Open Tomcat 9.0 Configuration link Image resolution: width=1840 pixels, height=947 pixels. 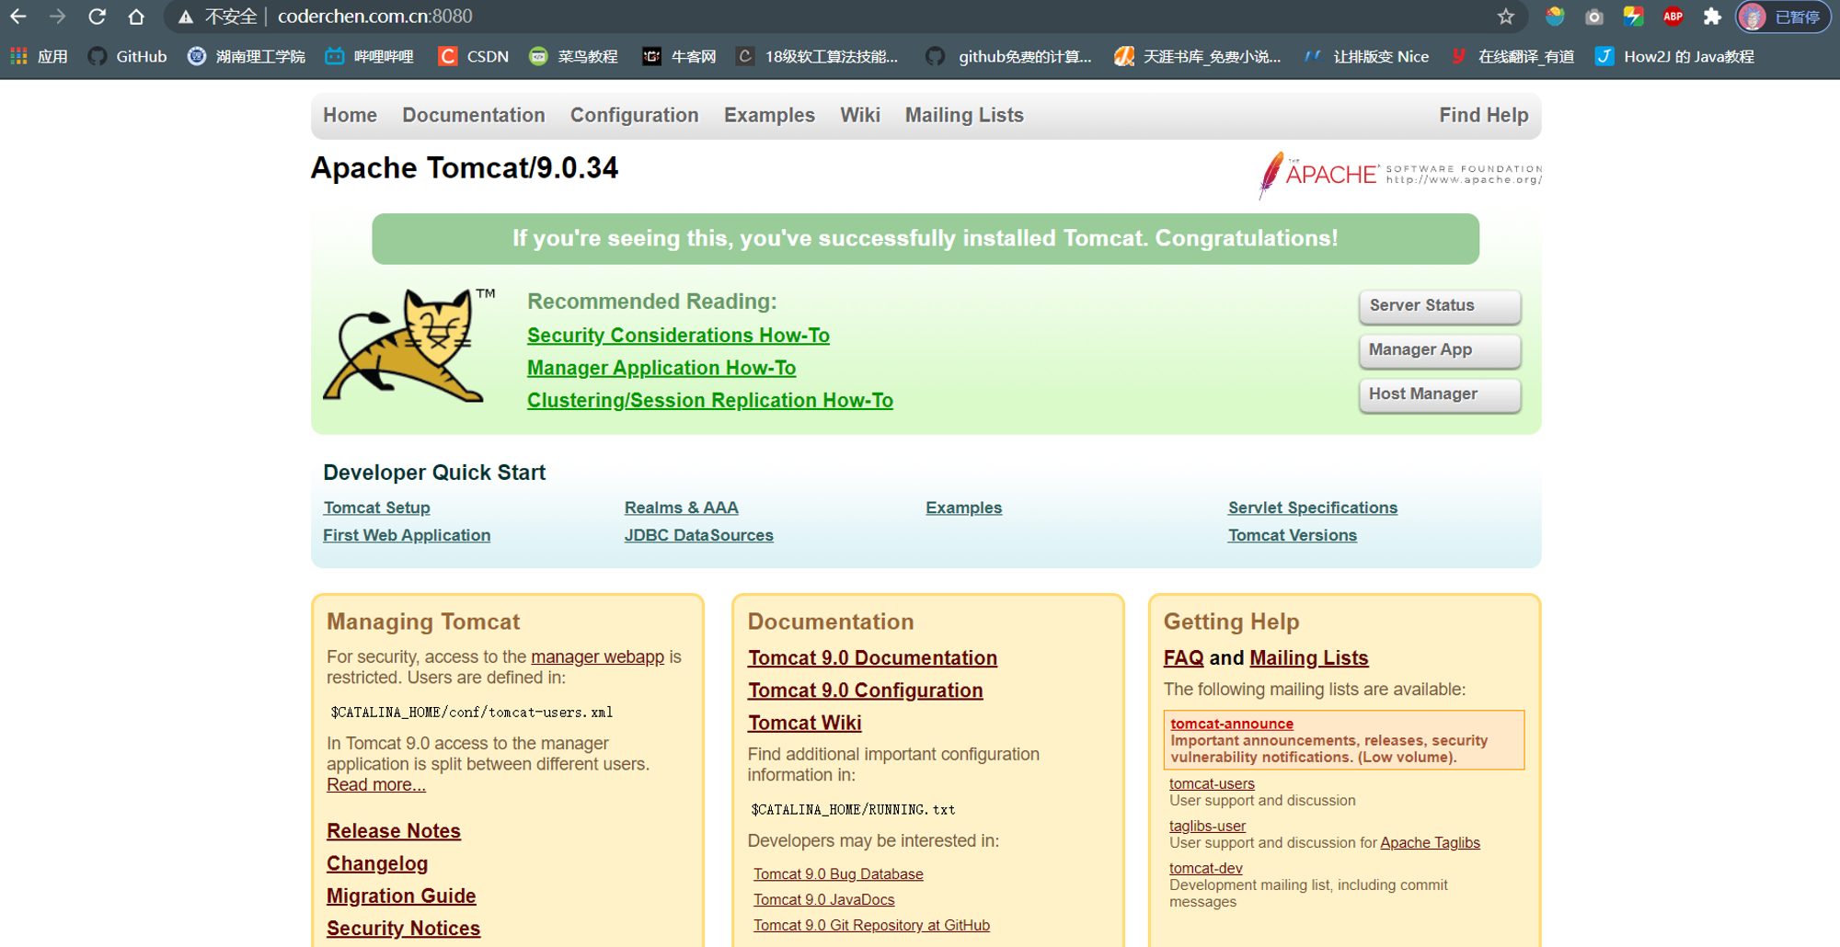pos(865,690)
